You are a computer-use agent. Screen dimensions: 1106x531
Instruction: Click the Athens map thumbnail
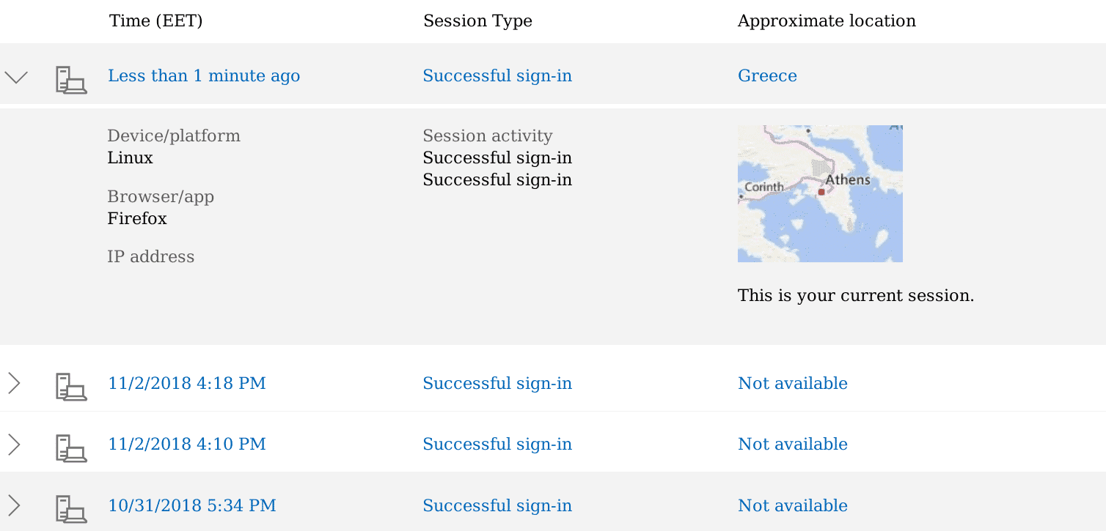(820, 193)
